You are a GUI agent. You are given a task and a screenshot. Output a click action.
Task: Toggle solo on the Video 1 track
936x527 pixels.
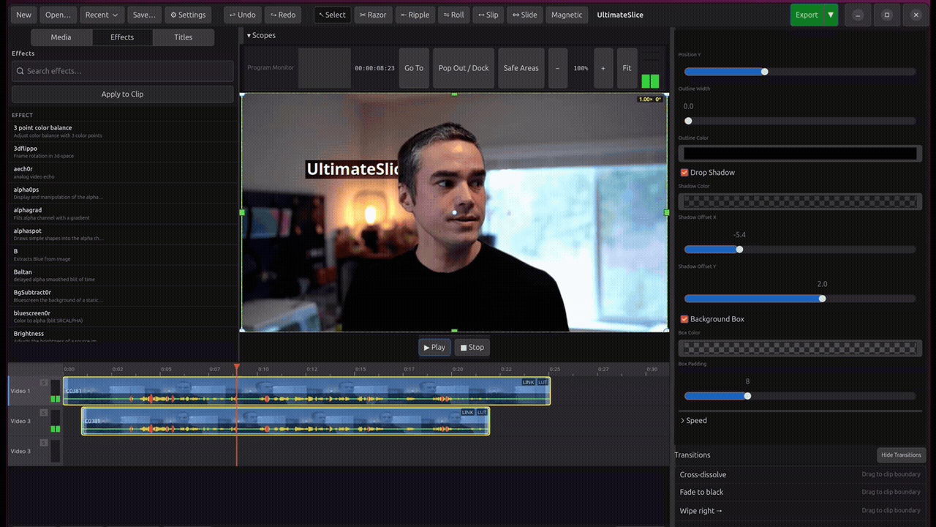(x=44, y=383)
